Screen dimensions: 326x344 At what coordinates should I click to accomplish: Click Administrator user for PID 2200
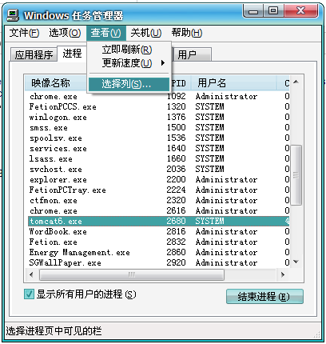pos(226,180)
